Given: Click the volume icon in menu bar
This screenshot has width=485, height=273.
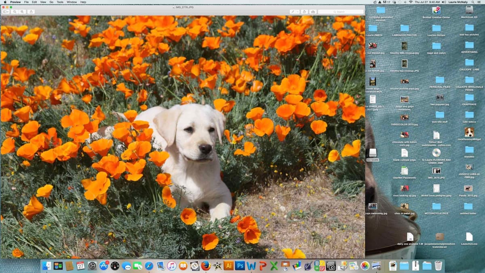Looking at the screenshot, I should (x=443, y=2).
